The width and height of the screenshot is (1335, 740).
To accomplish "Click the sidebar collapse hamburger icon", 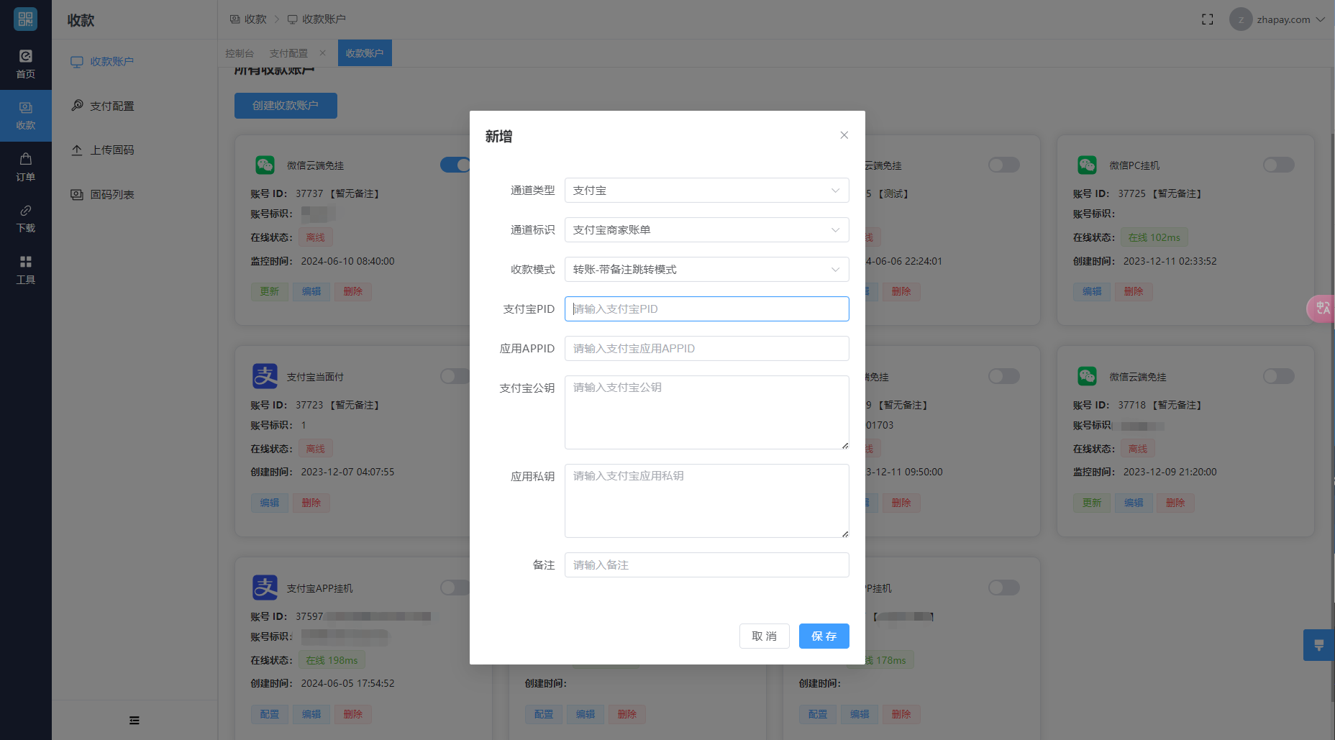I will (x=134, y=720).
